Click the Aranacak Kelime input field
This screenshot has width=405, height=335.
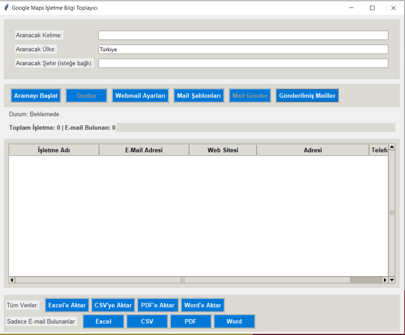[243, 35]
